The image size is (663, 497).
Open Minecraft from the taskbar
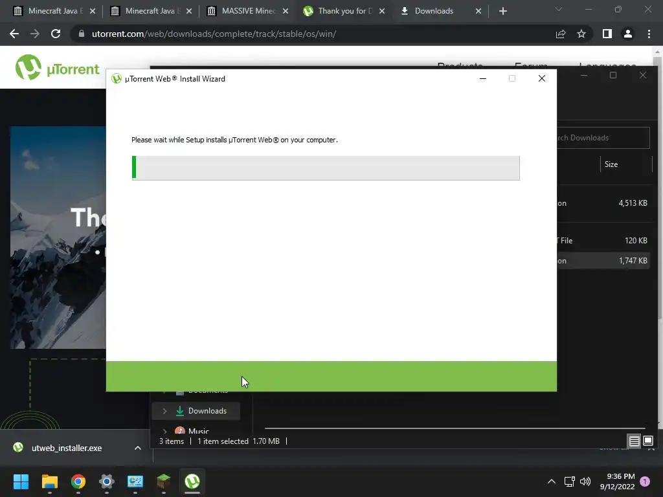click(x=164, y=481)
